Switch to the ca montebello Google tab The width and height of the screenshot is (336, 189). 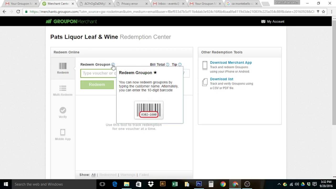point(241,4)
